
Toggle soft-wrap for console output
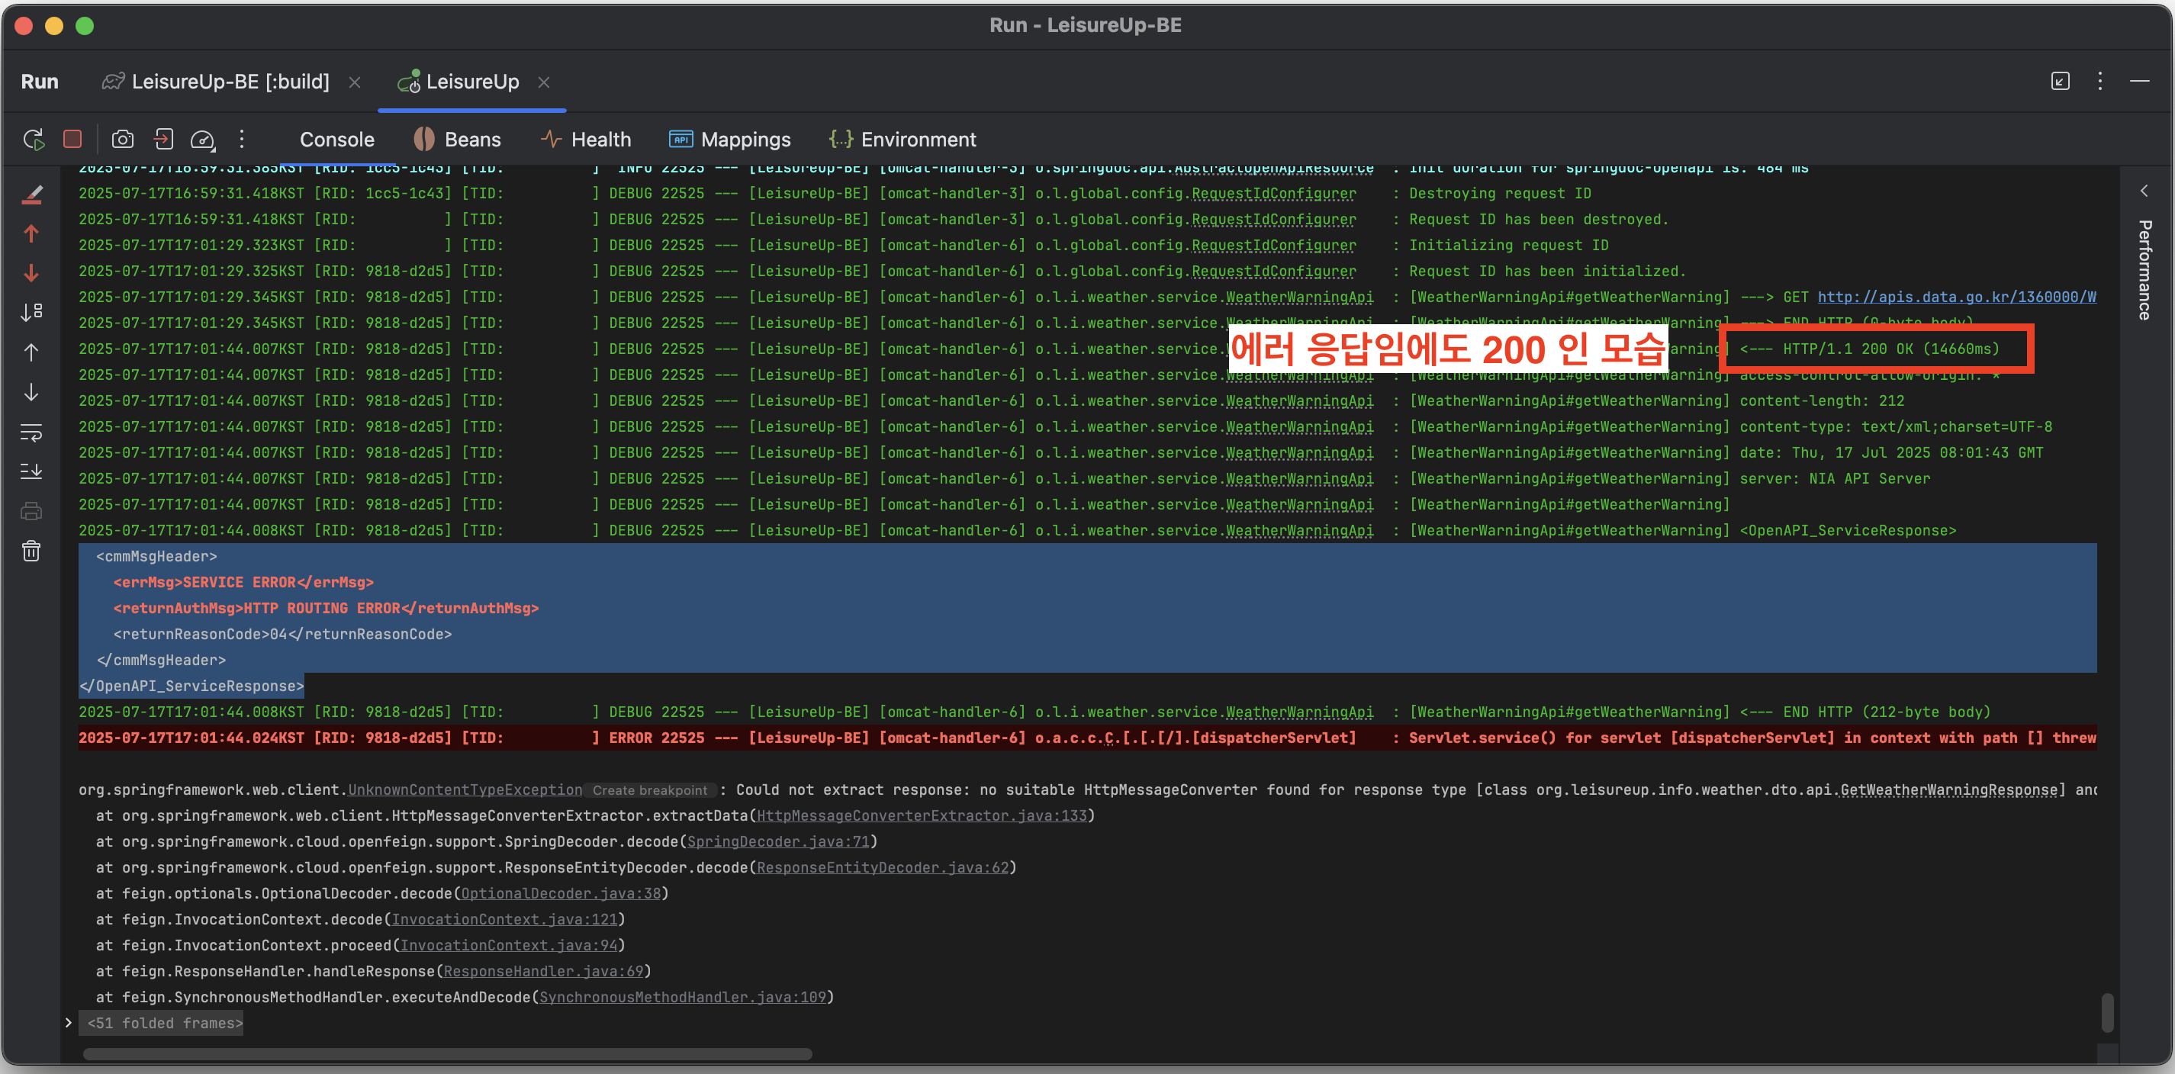point(31,432)
